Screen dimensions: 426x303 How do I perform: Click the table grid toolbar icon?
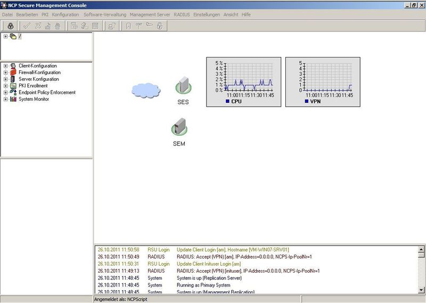point(74,26)
